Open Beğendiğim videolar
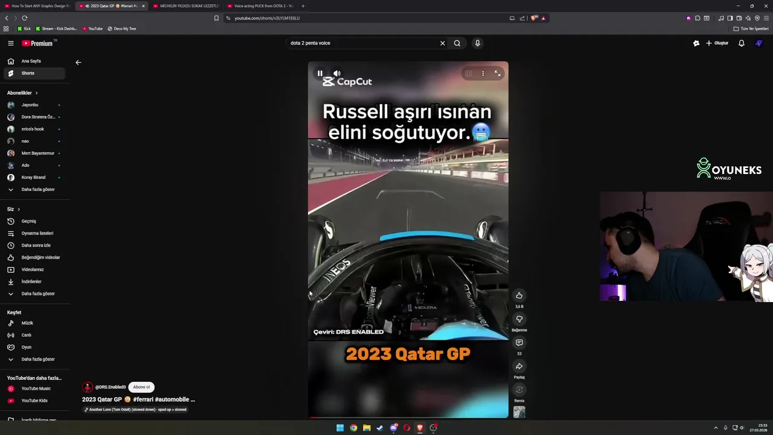 34,257
